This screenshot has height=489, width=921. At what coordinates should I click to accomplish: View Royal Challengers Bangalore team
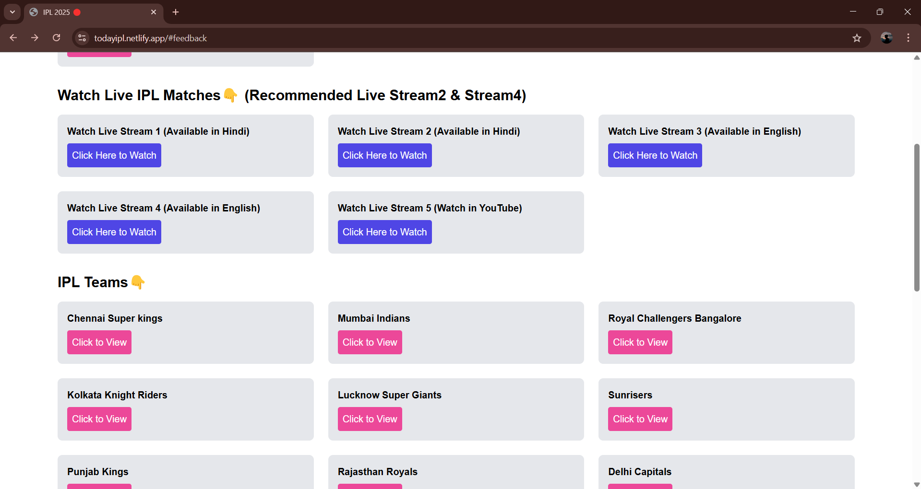coord(640,342)
